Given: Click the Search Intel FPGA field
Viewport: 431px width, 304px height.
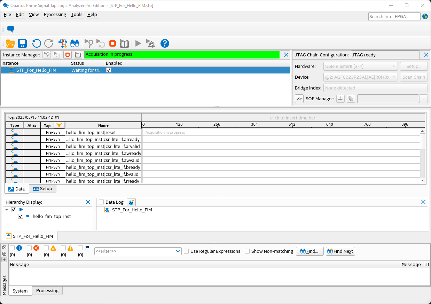Looking at the screenshot, I should click(394, 16).
